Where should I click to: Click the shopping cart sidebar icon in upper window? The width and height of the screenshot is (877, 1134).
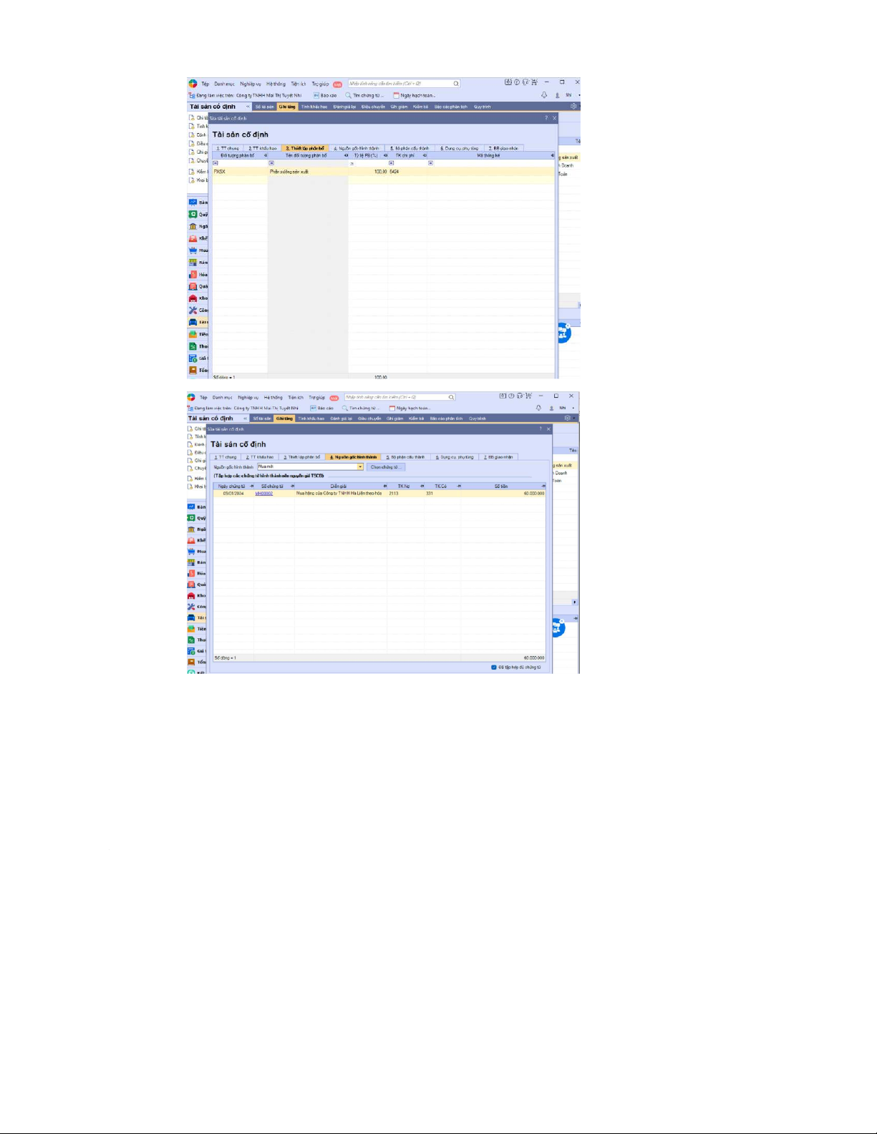(193, 250)
